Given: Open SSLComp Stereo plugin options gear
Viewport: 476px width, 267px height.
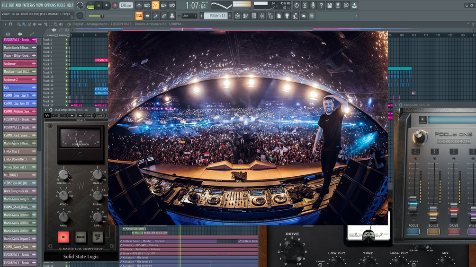Looking at the screenshot, I should 51,110.
